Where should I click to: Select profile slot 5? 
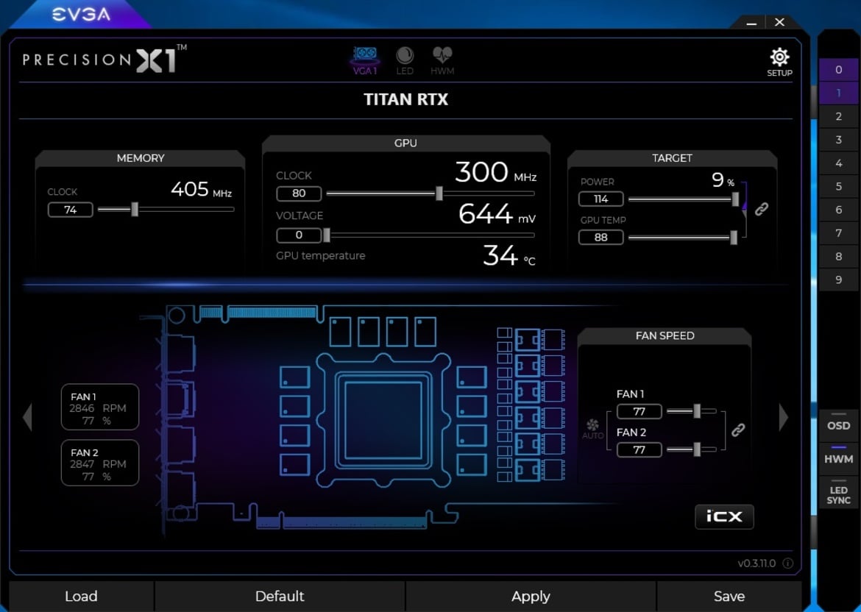click(838, 186)
